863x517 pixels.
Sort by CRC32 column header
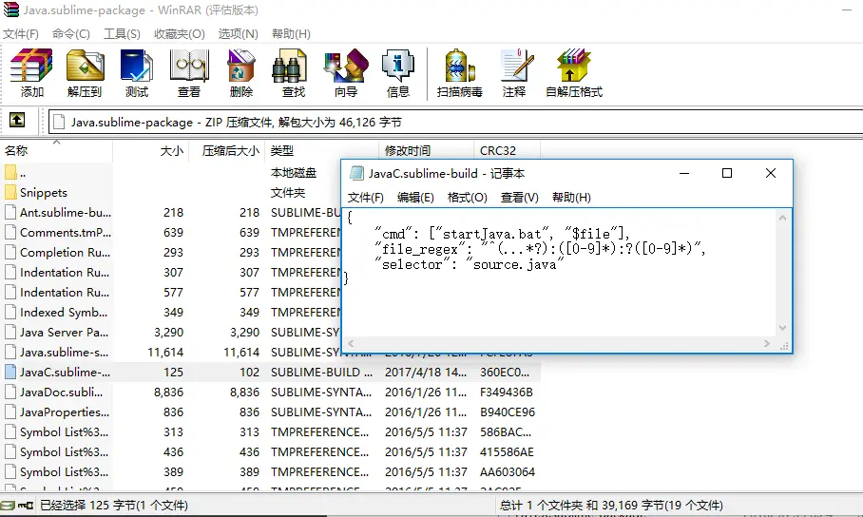pyautogui.click(x=507, y=151)
